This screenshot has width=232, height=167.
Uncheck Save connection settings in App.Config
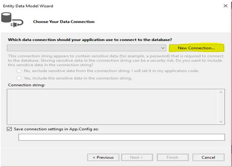click(x=9, y=129)
